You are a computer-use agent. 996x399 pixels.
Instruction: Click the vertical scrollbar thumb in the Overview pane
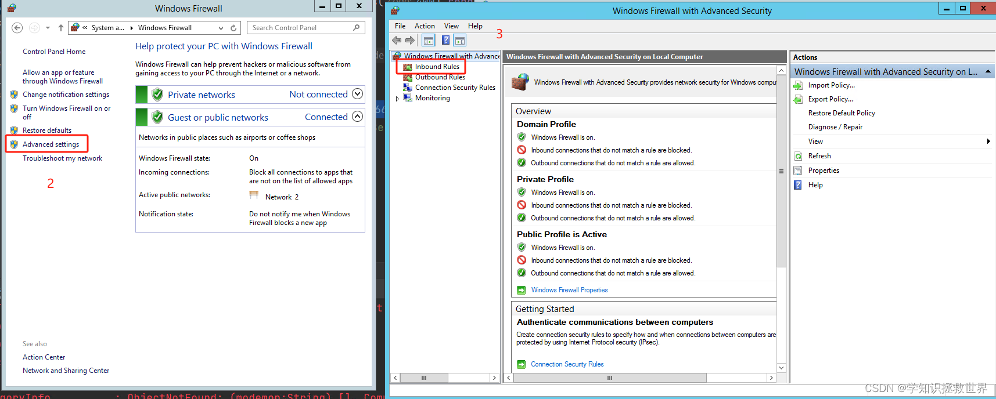[781, 171]
